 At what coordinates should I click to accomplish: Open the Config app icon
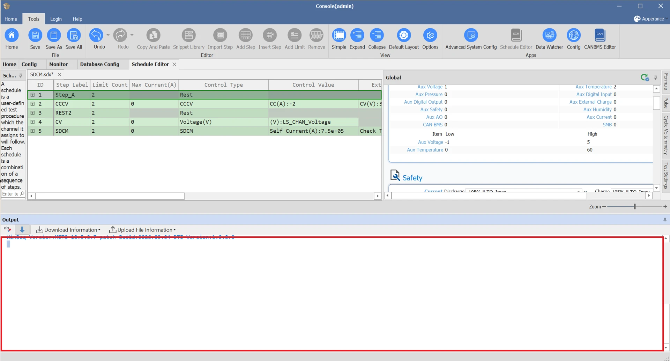tap(574, 35)
